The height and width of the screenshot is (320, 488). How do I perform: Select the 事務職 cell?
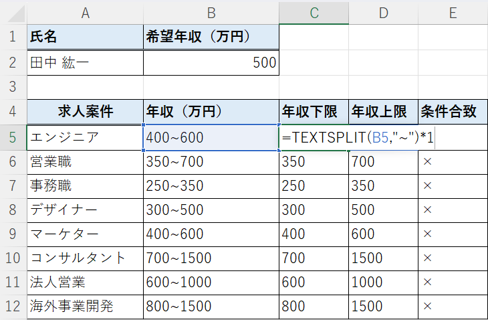tap(86, 186)
